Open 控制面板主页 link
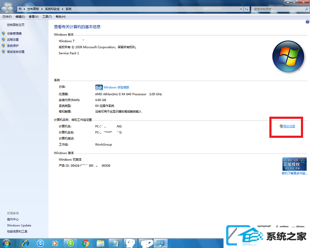 16,25
